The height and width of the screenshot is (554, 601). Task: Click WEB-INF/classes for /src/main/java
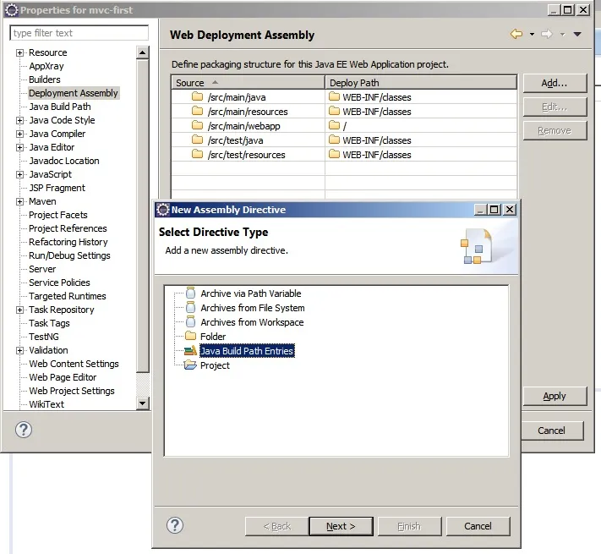[x=377, y=97]
